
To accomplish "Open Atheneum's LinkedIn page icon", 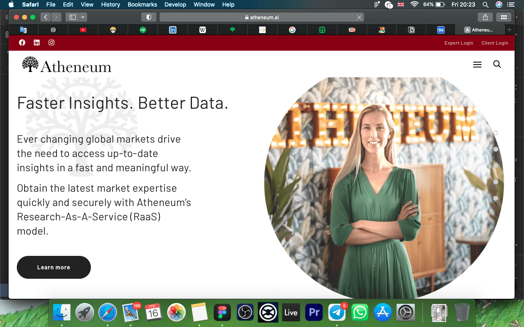I will [37, 43].
